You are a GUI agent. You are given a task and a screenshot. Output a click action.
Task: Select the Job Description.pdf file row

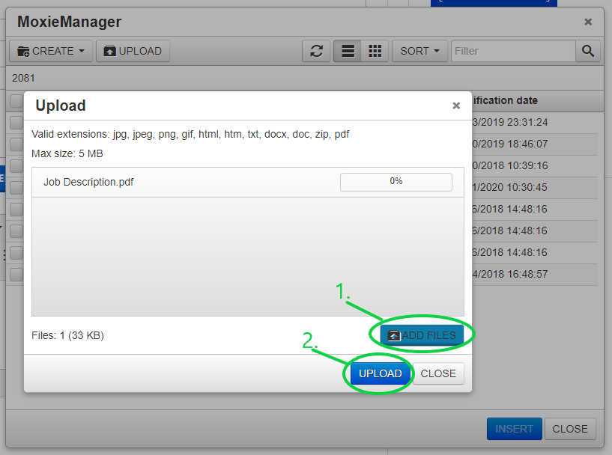coord(248,182)
